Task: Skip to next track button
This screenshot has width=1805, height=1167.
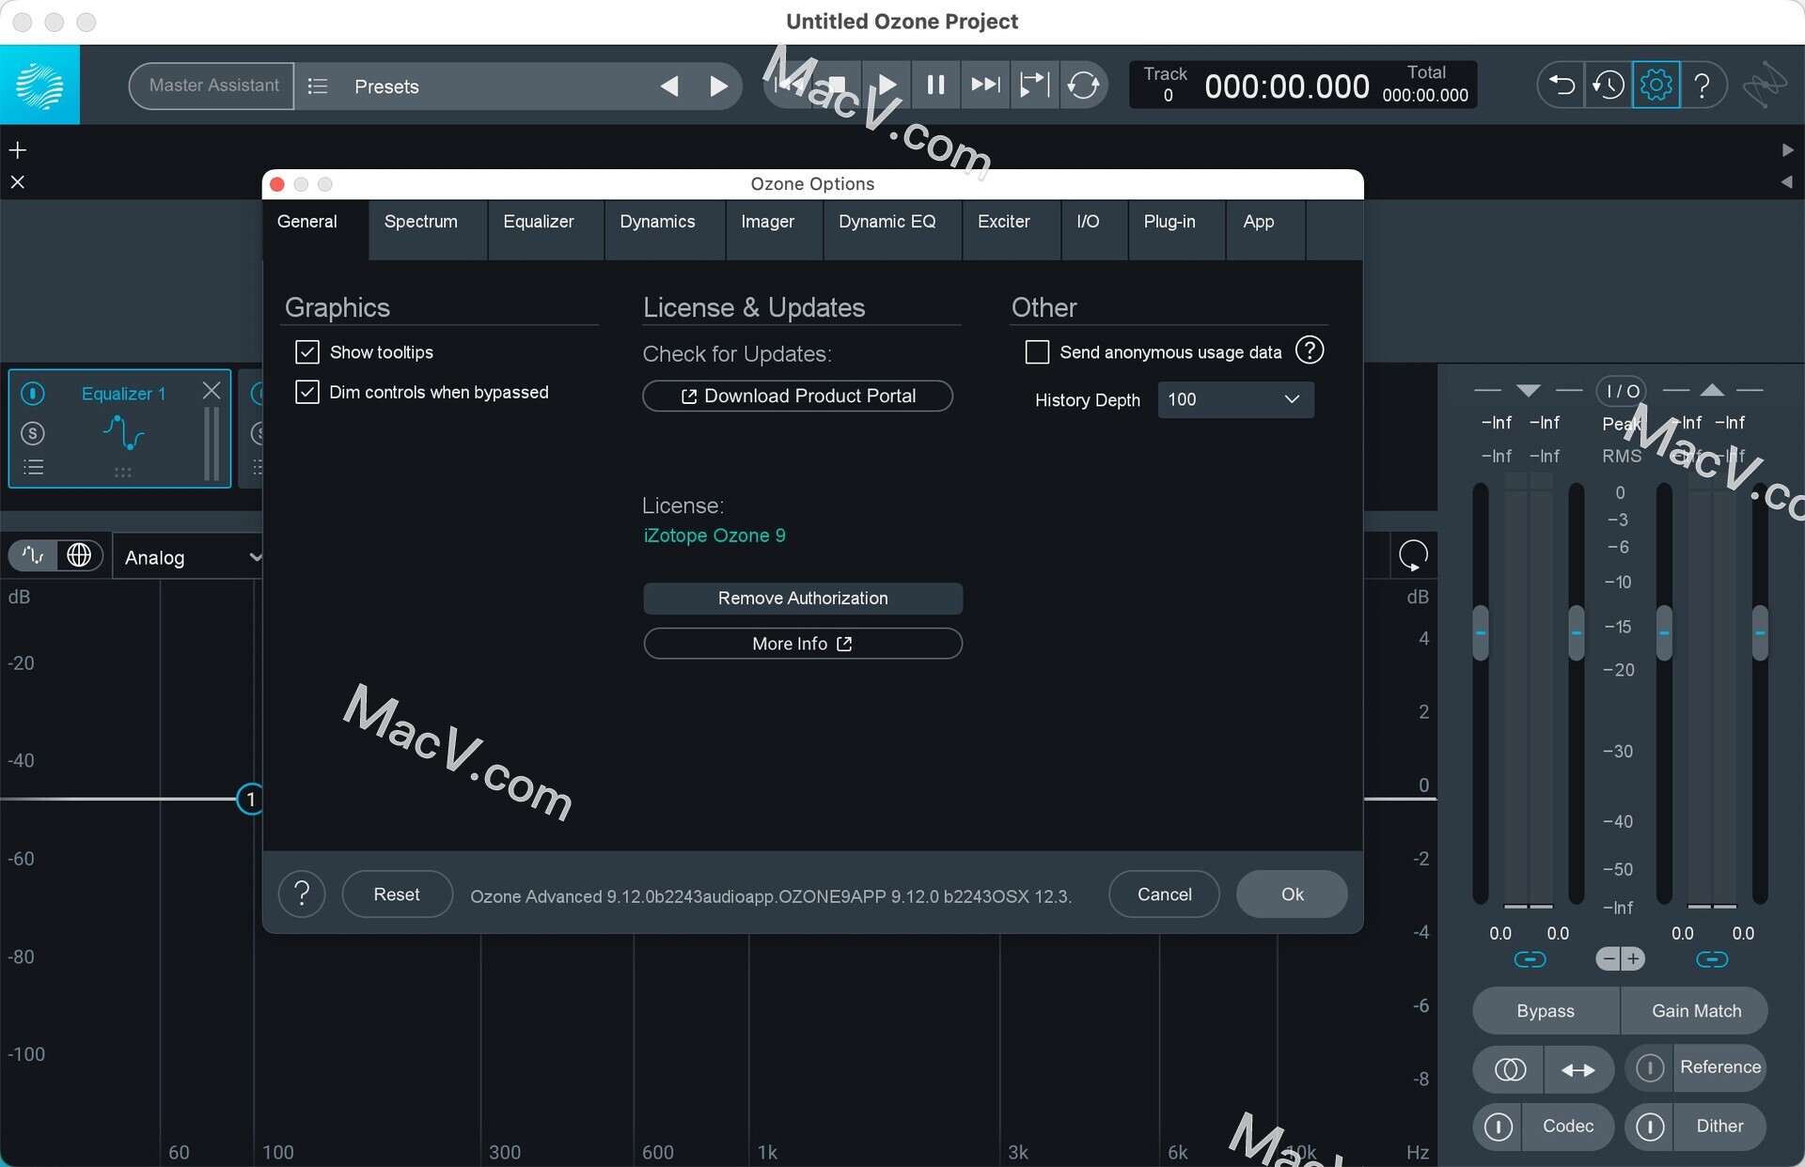Action: tap(985, 86)
